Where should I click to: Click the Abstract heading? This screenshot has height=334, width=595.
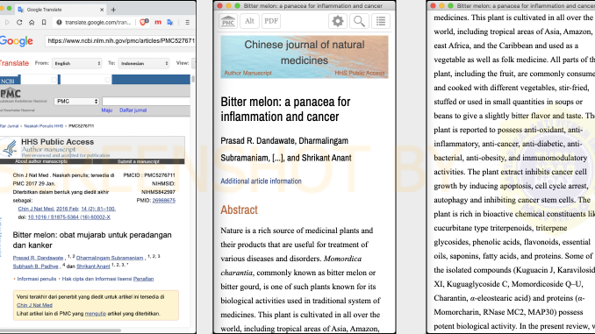[239, 210]
